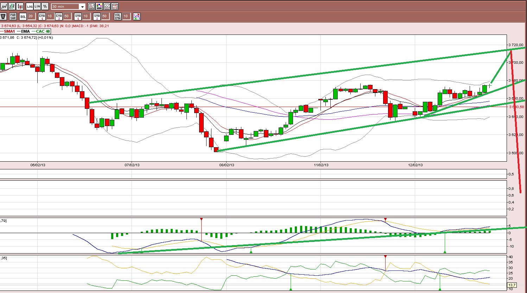Click the indicator panel chart icon
527x293 pixels.
107,6
